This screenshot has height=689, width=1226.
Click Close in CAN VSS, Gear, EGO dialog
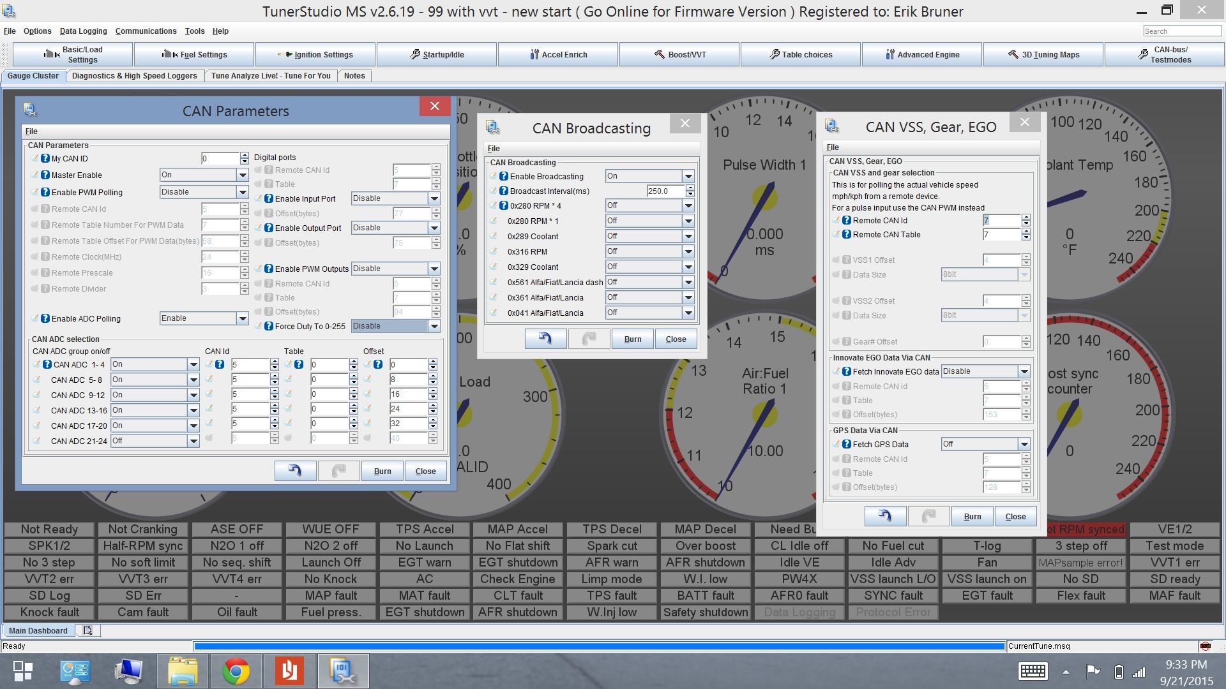point(1015,516)
